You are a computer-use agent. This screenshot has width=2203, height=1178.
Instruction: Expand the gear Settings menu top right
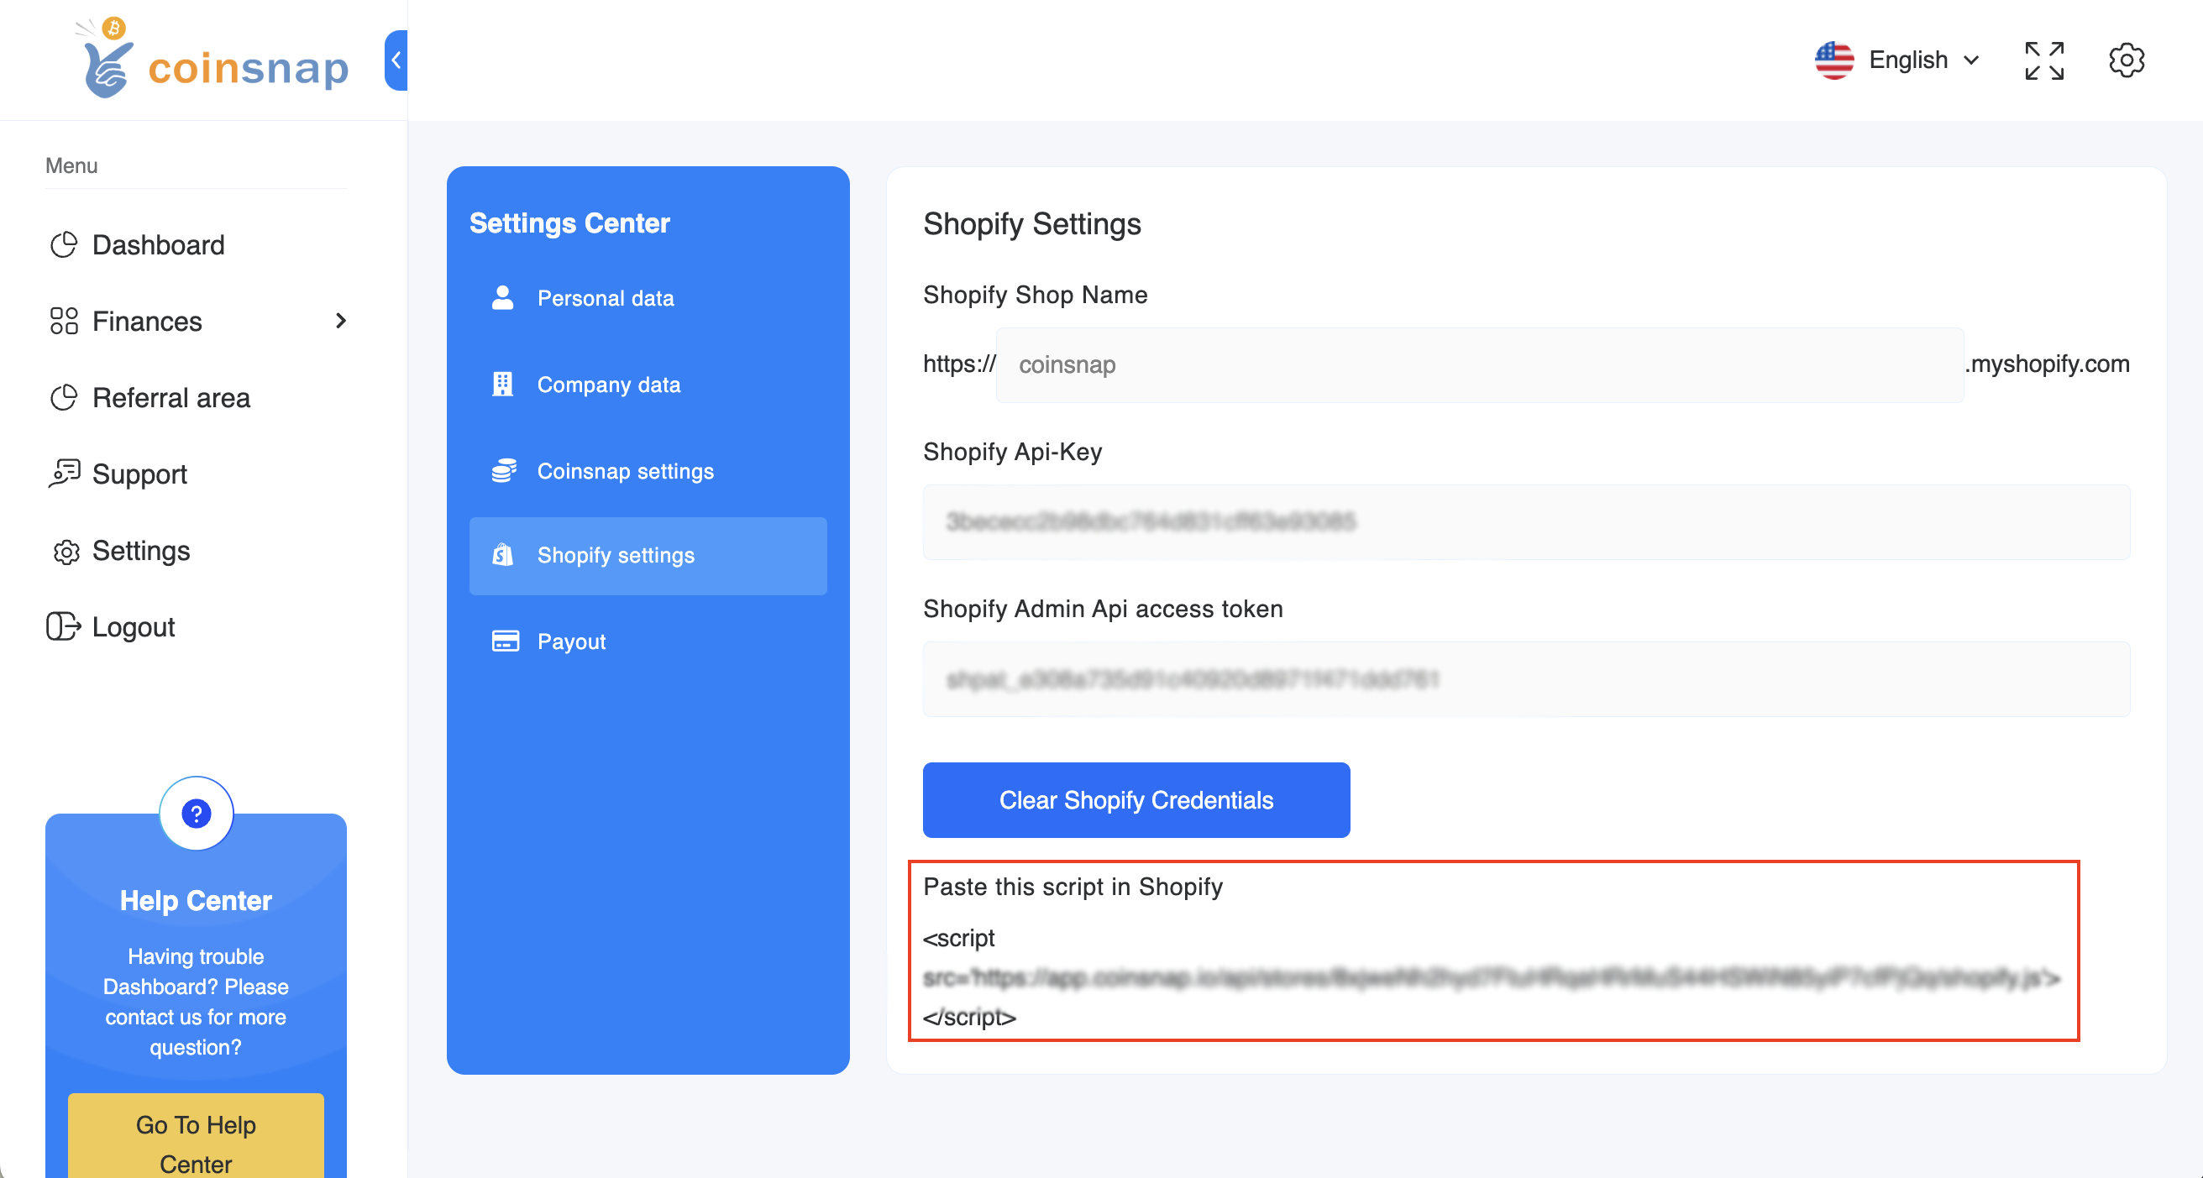tap(2127, 60)
